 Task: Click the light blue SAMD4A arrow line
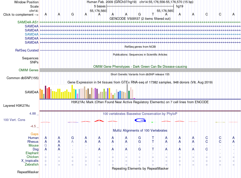[x=140, y=34]
